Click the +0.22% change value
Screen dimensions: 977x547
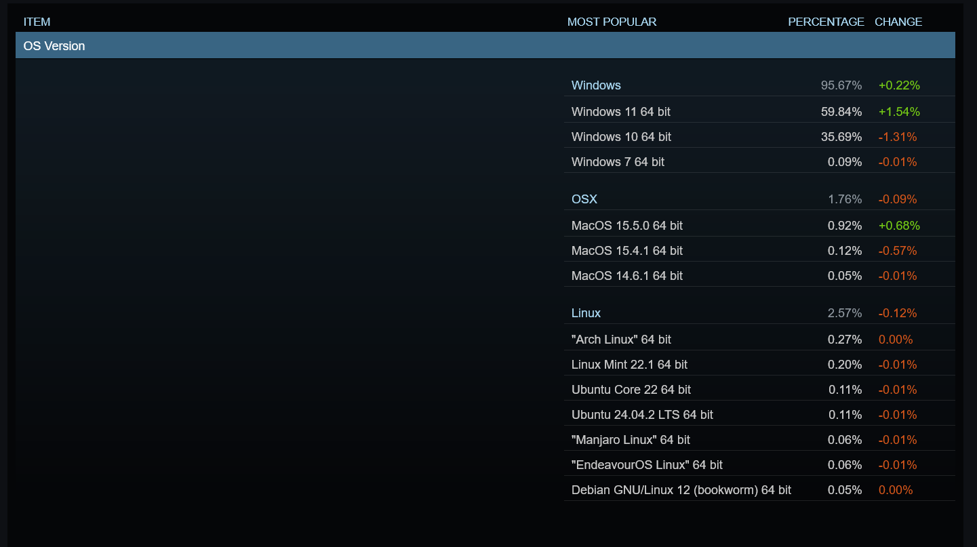(899, 85)
